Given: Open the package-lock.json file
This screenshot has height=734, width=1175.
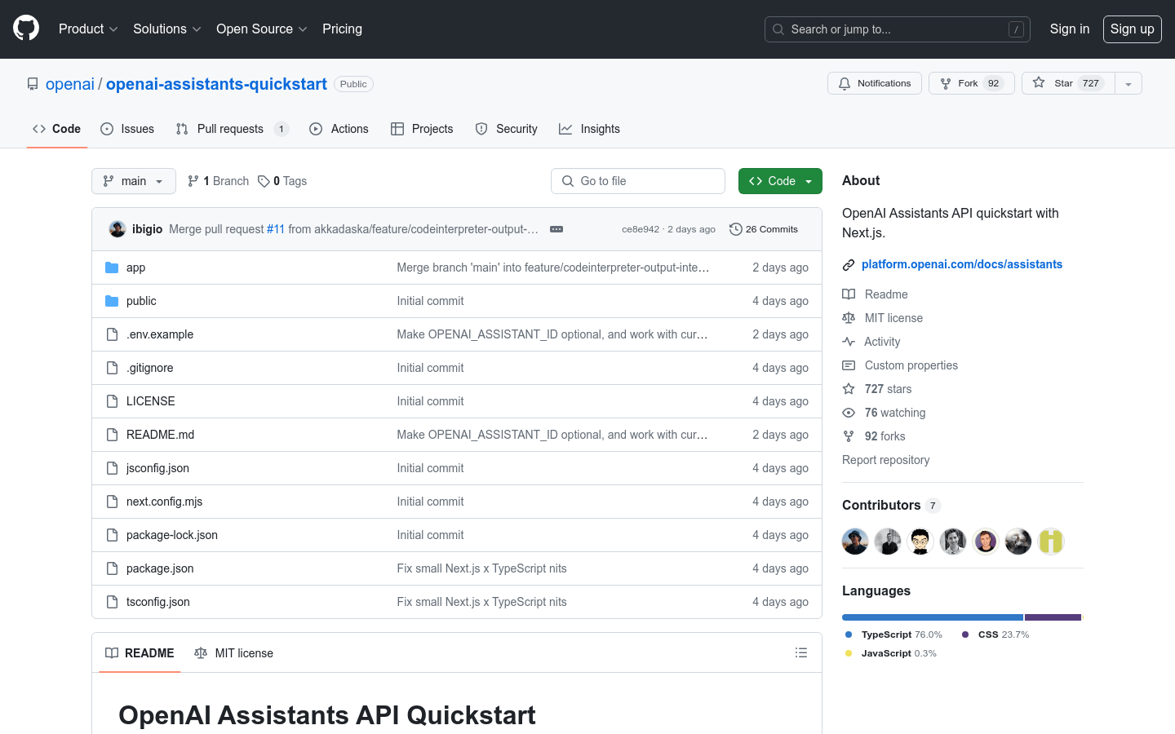Looking at the screenshot, I should coord(172,535).
